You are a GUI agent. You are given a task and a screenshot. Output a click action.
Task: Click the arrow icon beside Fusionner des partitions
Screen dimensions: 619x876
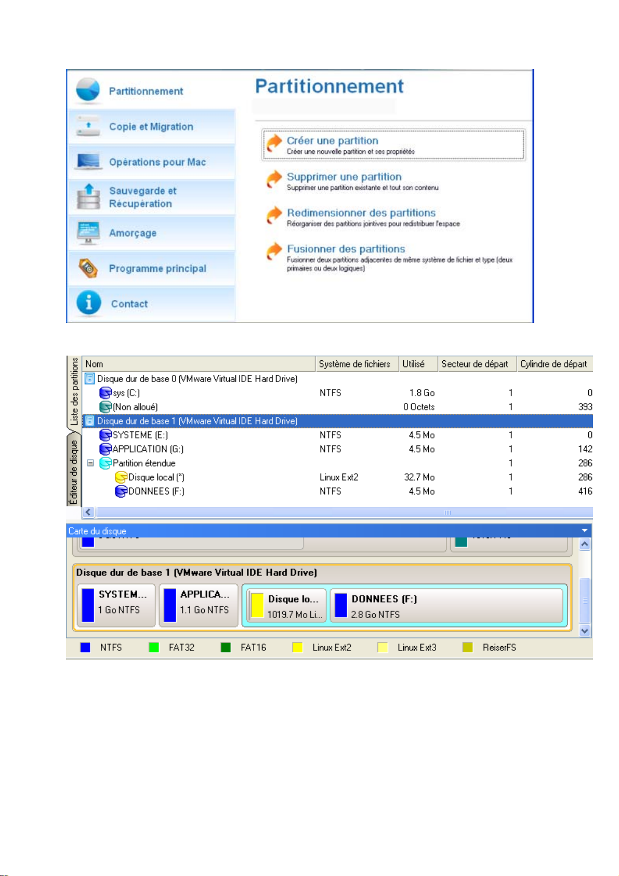274,251
